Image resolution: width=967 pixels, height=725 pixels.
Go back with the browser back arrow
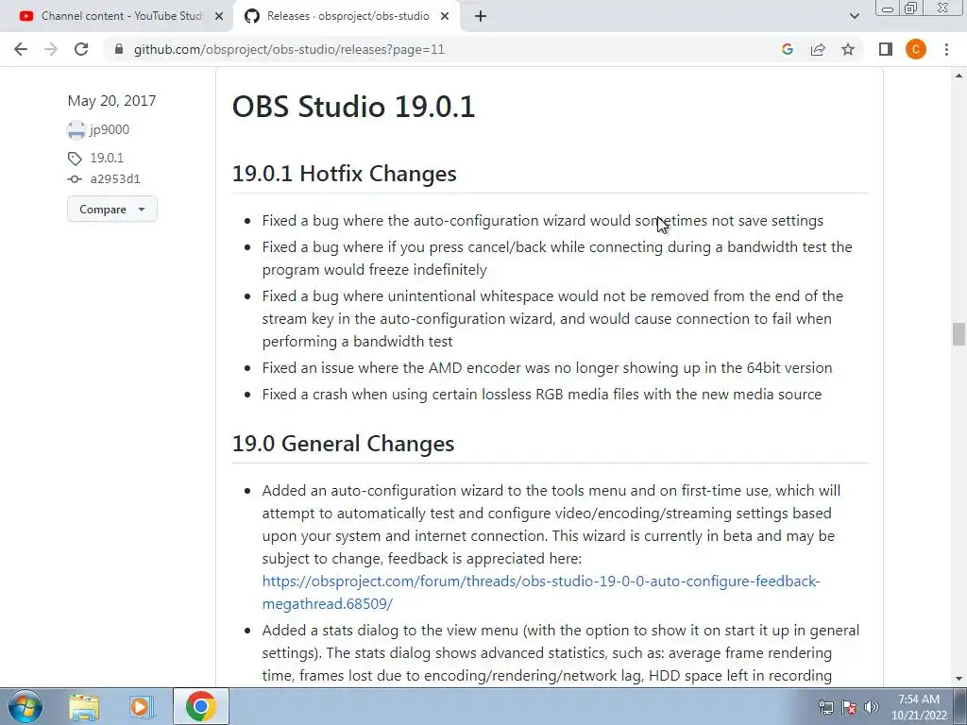(21, 49)
